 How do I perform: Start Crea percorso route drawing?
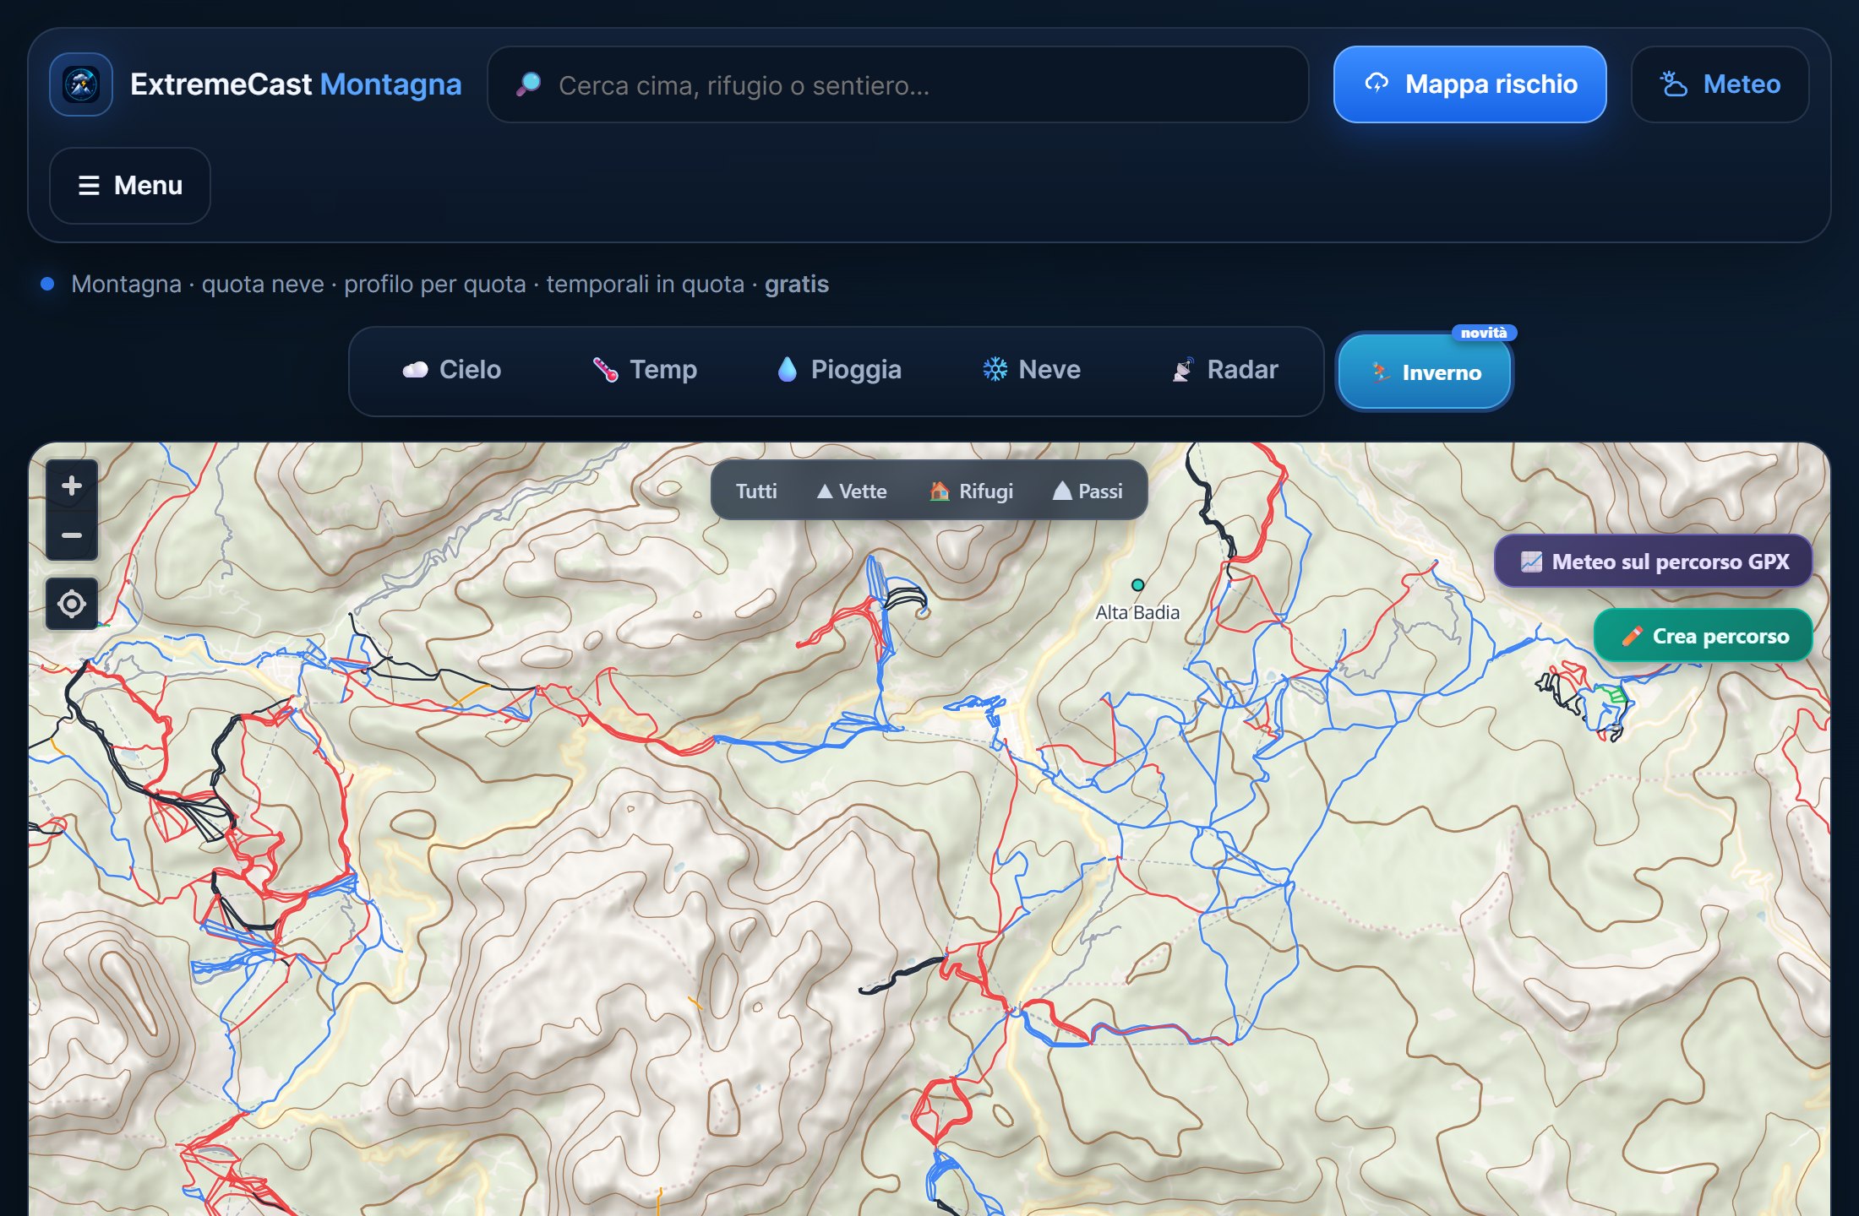[x=1704, y=636]
